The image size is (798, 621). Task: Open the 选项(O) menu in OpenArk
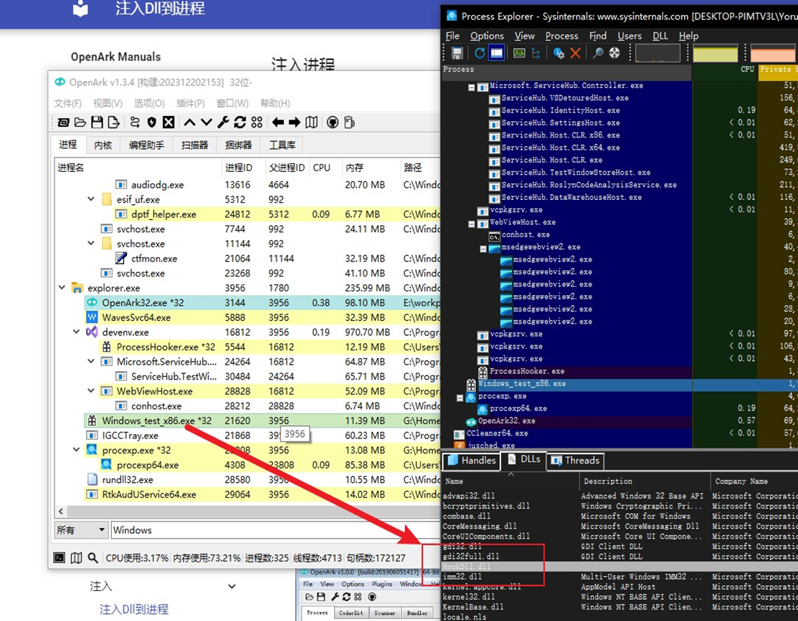tap(149, 103)
